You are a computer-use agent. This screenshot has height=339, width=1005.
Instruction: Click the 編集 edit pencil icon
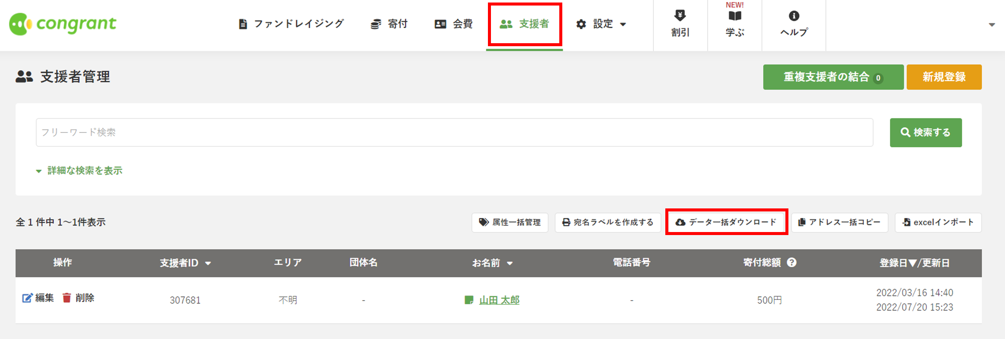pos(27,298)
